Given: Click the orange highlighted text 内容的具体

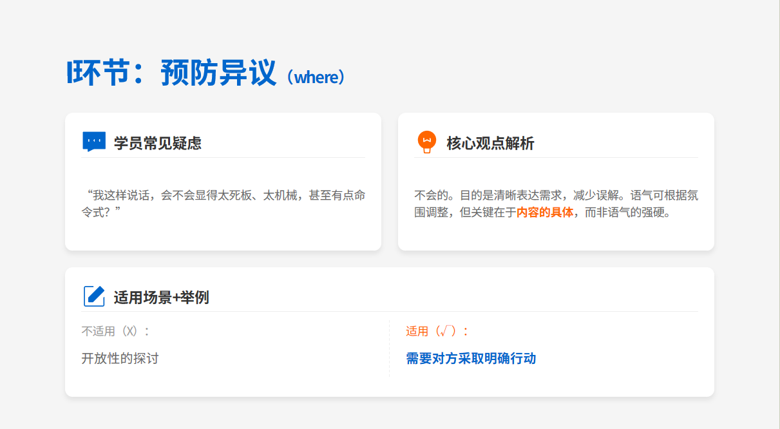Looking at the screenshot, I should click(x=544, y=213).
